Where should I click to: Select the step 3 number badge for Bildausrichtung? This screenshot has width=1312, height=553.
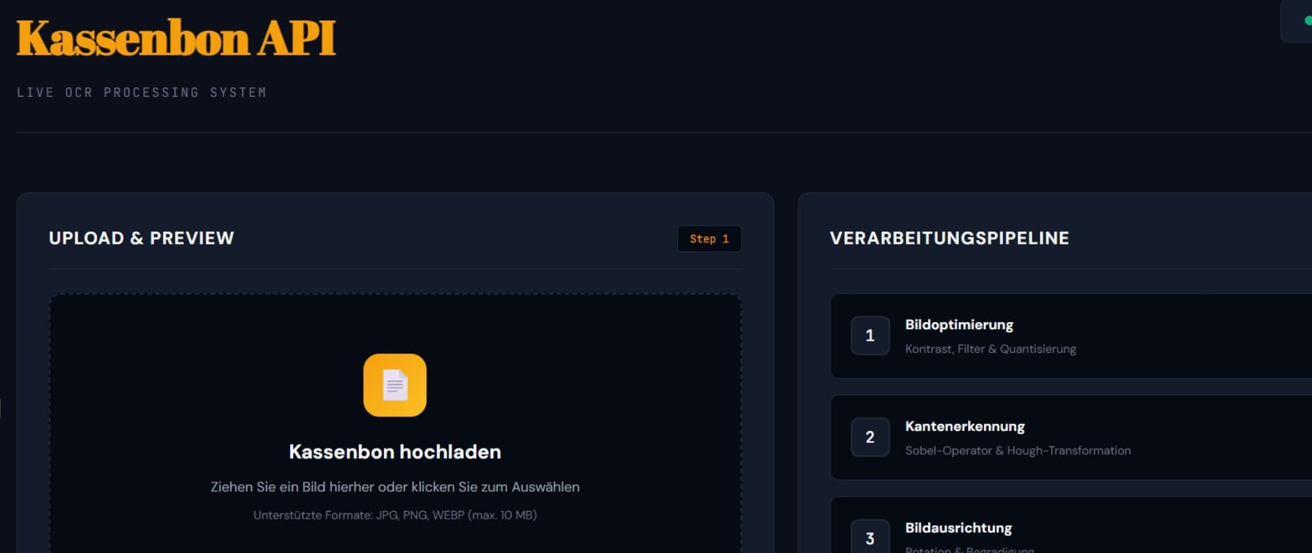click(x=870, y=537)
